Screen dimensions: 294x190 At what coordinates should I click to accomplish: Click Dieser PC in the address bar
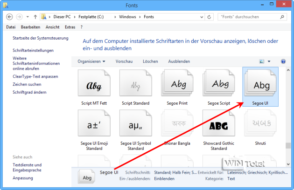point(62,17)
